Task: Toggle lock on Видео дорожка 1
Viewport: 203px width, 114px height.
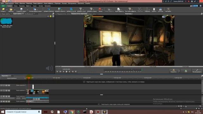Action: click(x=9, y=91)
